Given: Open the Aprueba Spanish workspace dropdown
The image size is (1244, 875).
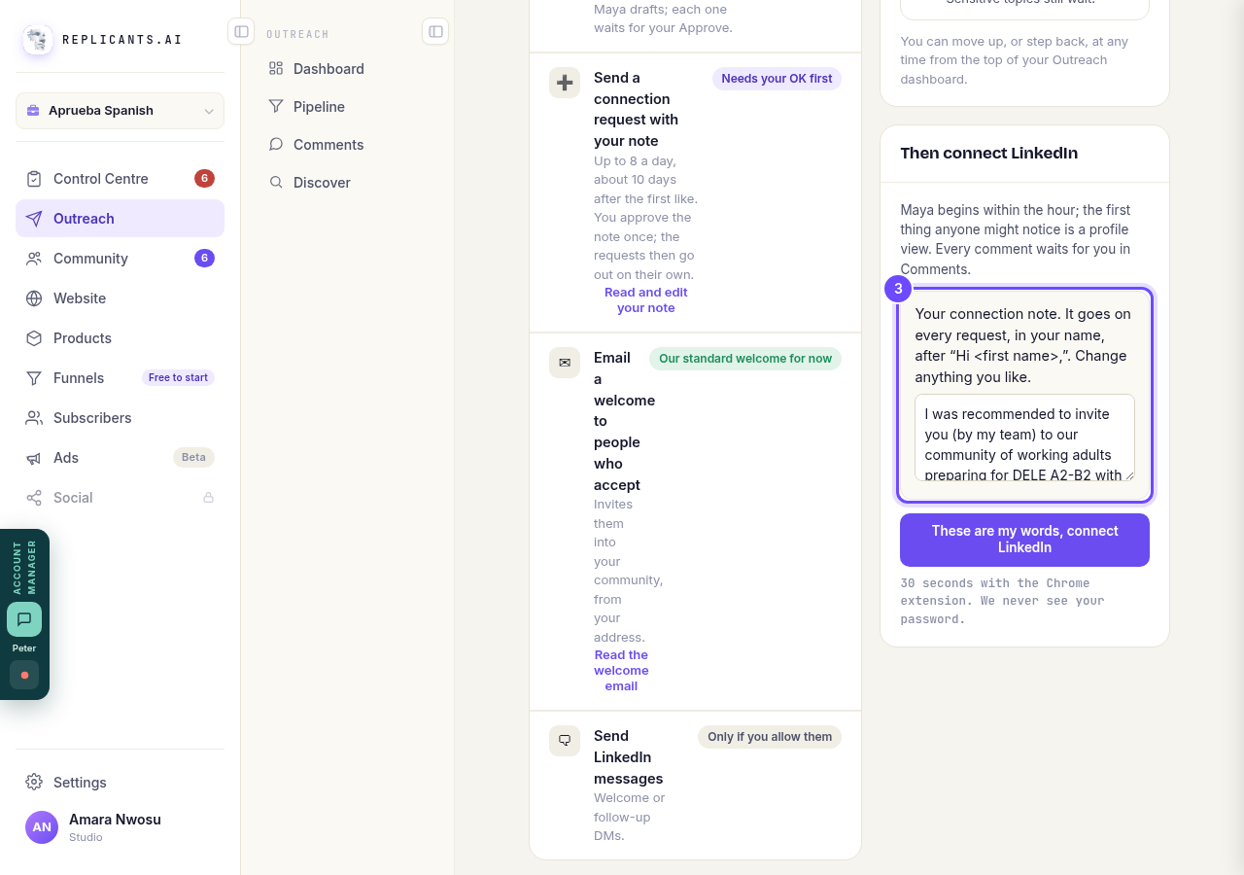Looking at the screenshot, I should coord(120,111).
